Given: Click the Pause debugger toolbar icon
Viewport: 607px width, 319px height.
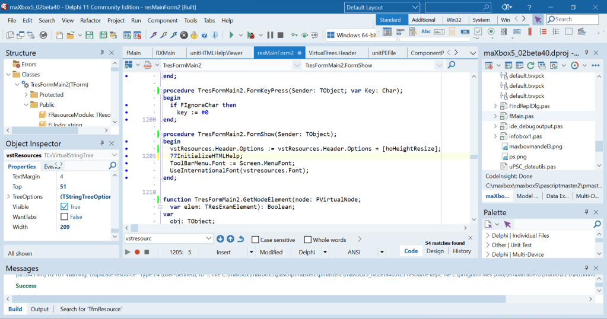Looking at the screenshot, I should click(x=270, y=36).
